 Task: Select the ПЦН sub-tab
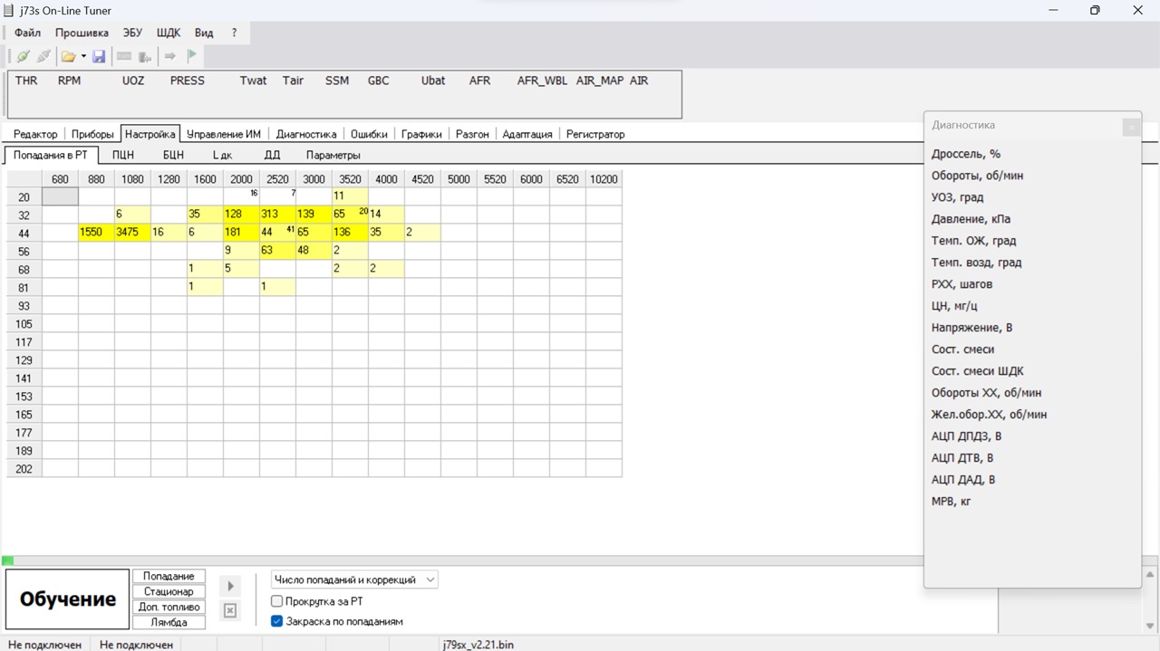[122, 155]
